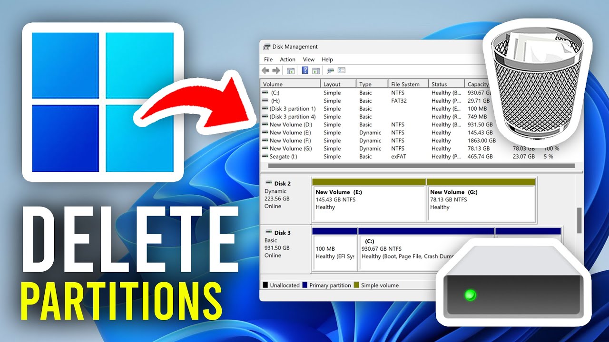Click the '78.03 GB' free space cell
Screen dimensions: 609x342
click(523, 148)
